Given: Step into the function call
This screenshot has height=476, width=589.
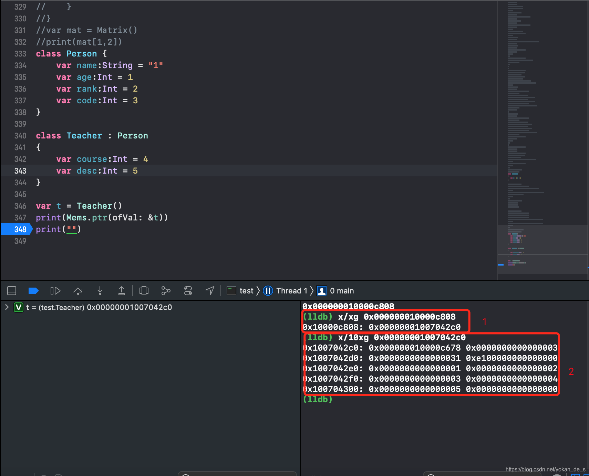Looking at the screenshot, I should (100, 291).
